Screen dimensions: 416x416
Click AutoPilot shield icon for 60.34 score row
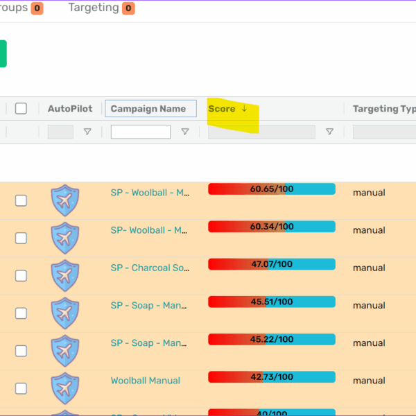pyautogui.click(x=65, y=238)
